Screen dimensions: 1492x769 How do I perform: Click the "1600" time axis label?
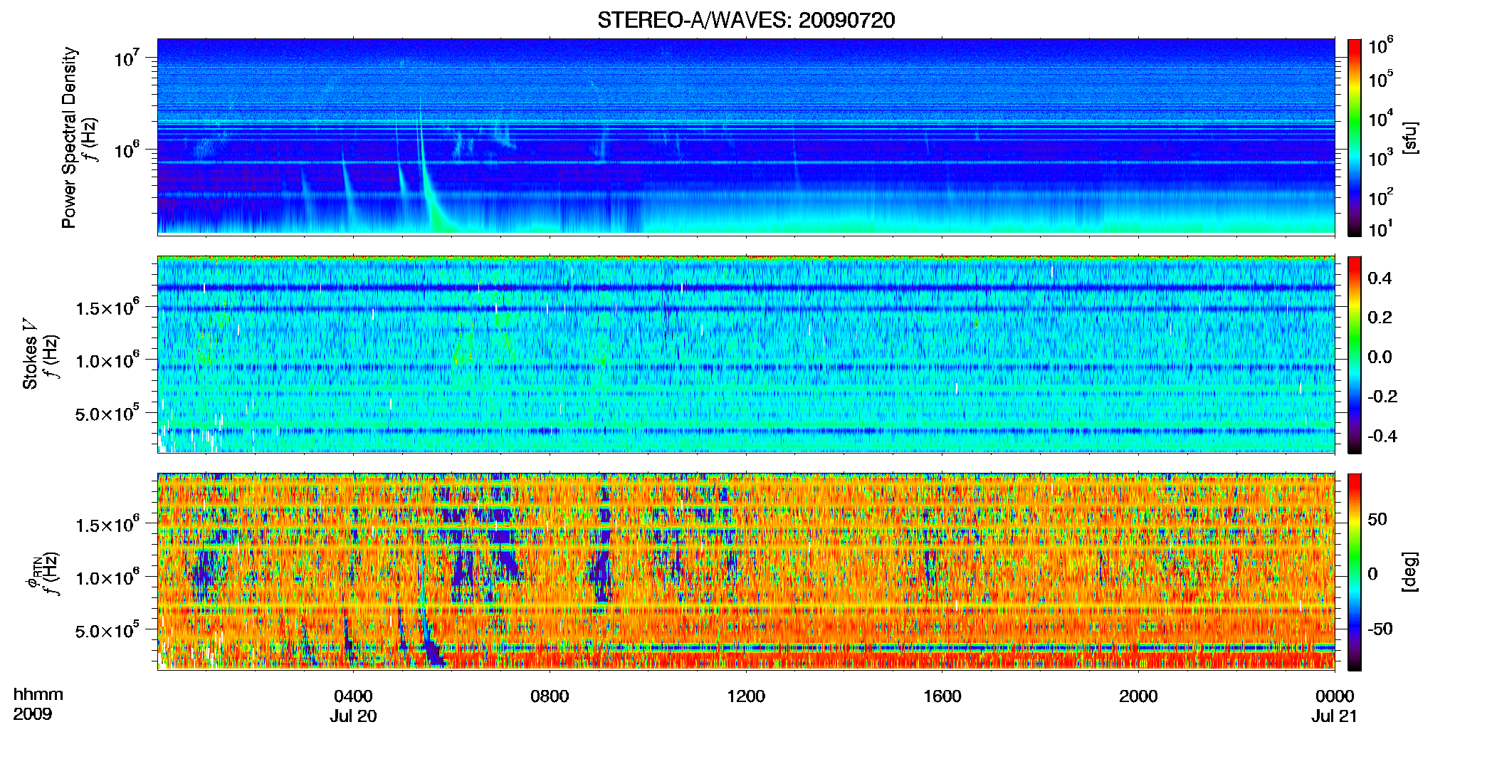942,696
